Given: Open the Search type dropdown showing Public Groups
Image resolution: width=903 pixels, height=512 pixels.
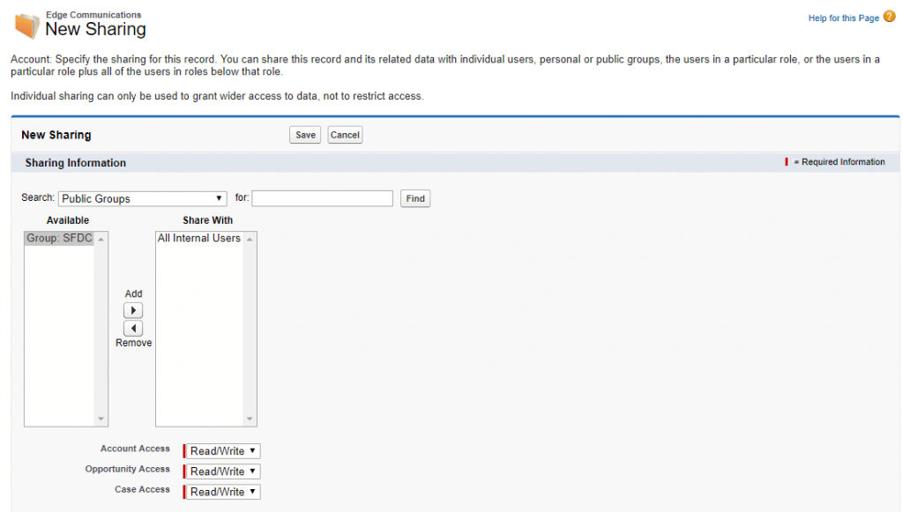Looking at the screenshot, I should click(x=141, y=198).
